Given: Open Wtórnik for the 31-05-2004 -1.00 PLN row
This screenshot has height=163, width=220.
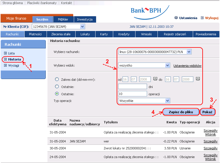Looking at the screenshot, I should coord(210,134).
